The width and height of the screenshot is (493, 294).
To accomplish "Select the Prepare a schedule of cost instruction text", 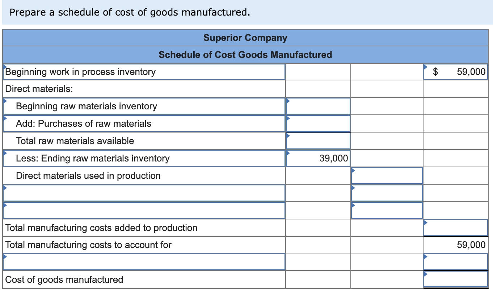I will point(130,12).
